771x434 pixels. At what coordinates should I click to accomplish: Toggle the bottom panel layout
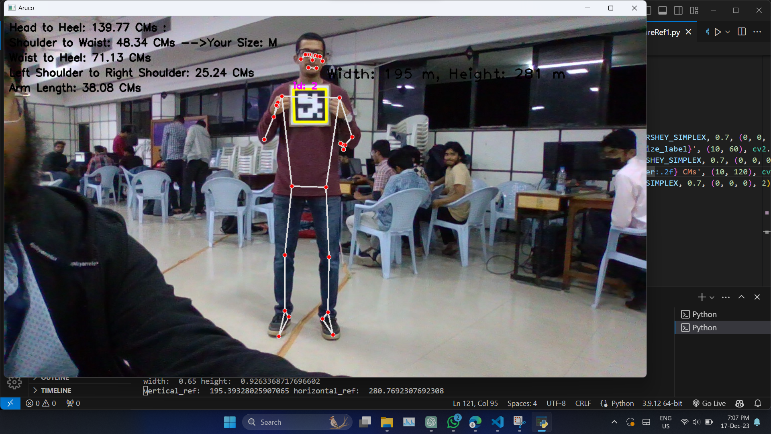coord(663,10)
